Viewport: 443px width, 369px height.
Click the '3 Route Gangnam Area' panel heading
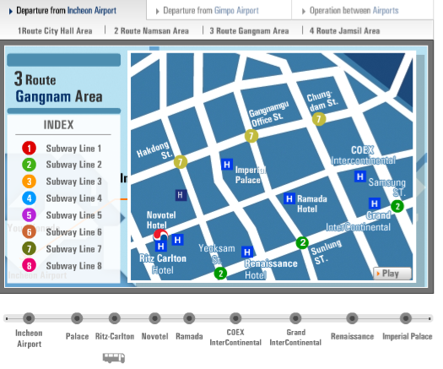click(x=58, y=87)
